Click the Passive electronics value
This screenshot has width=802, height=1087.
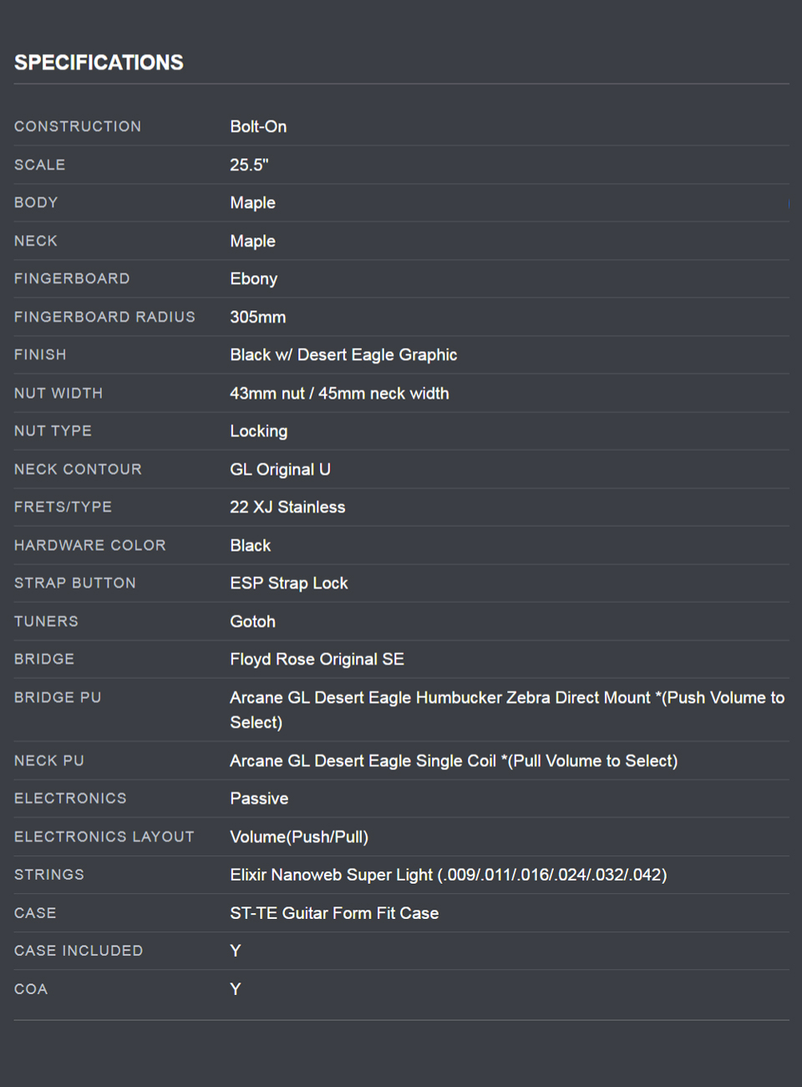(x=259, y=799)
